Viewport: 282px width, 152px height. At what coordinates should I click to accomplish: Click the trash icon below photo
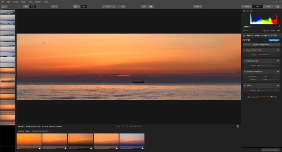(238, 127)
